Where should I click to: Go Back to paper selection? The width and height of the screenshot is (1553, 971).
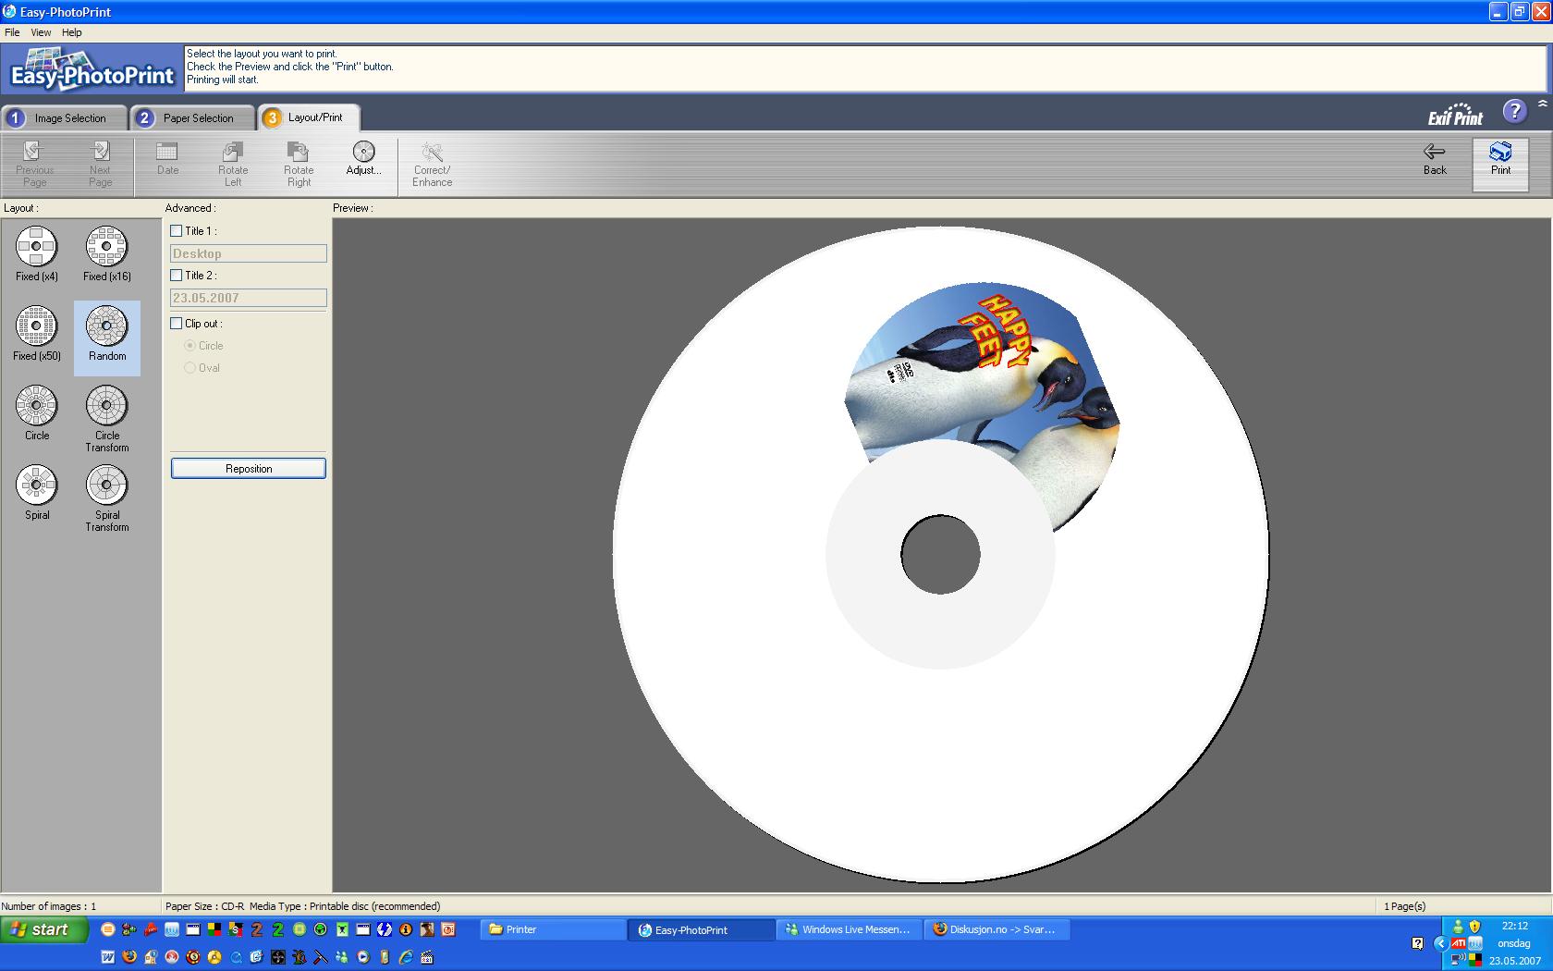[x=1435, y=158]
